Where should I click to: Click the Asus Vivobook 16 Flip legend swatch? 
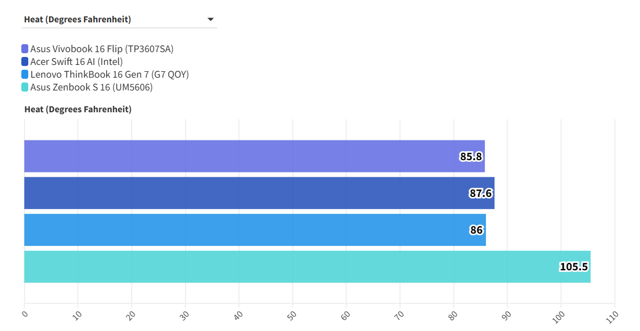click(x=25, y=49)
